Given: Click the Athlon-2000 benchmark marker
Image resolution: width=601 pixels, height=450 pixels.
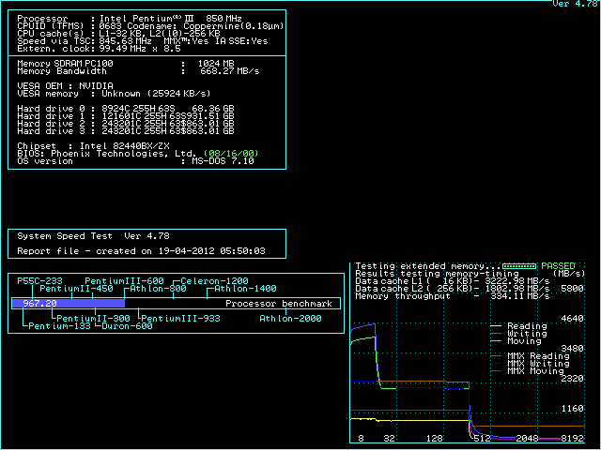Looking at the screenshot, I should 290,319.
